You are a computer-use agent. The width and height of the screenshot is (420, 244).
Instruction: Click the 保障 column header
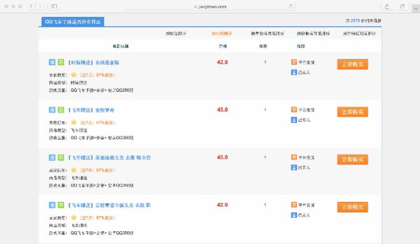click(301, 46)
